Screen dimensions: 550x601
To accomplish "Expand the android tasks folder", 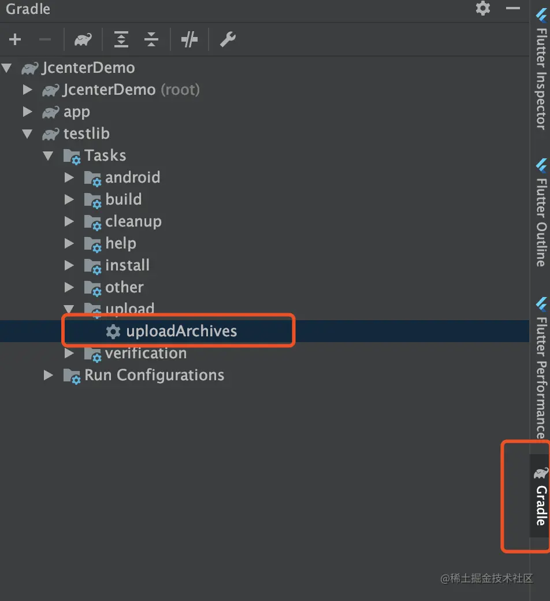I will (x=69, y=178).
